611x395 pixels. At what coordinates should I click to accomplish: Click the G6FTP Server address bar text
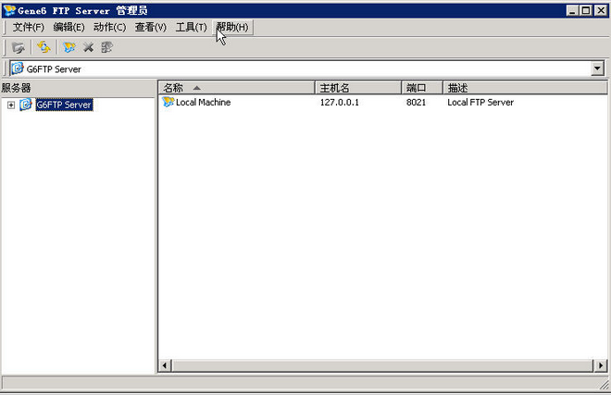coord(54,69)
